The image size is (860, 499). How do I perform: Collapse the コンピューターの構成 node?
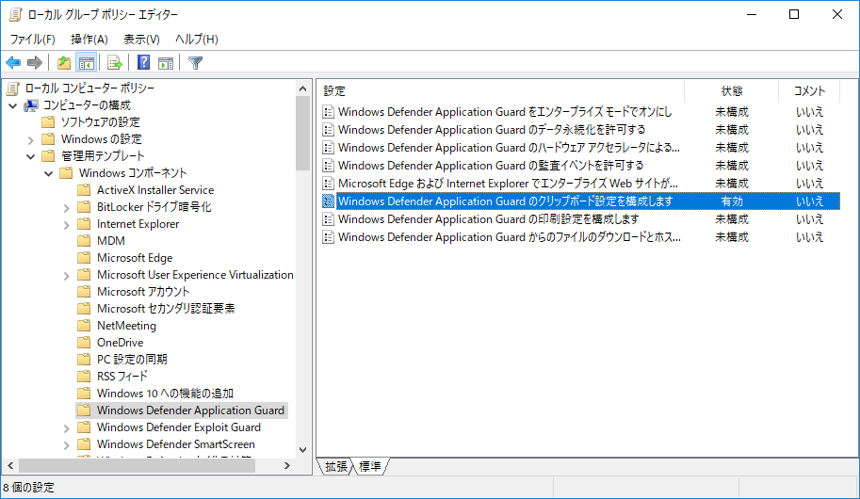[x=13, y=105]
